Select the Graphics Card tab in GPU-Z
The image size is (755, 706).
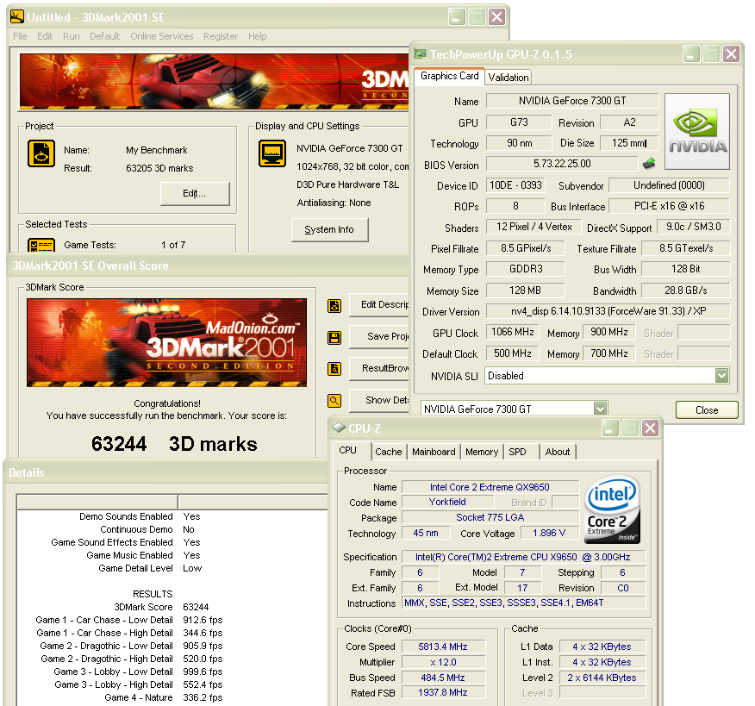pos(449,76)
